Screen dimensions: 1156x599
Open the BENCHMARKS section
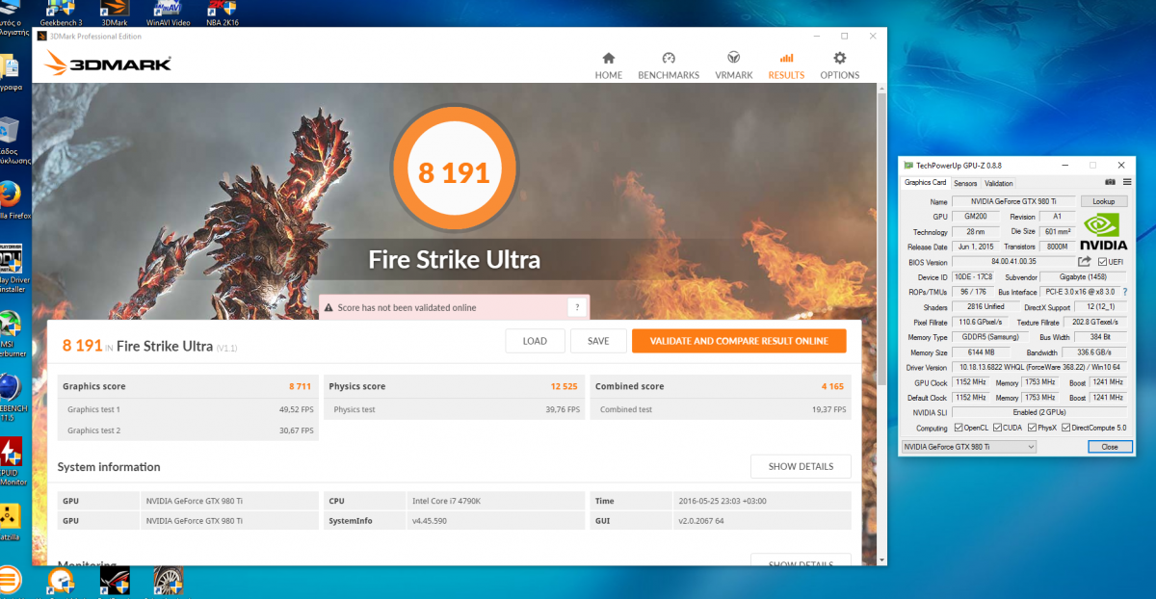coord(669,65)
